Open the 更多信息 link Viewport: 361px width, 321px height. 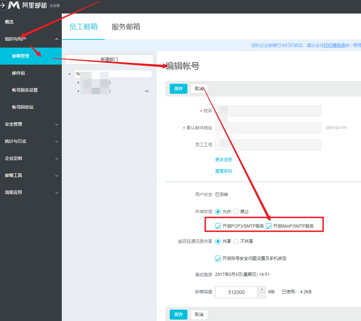click(x=224, y=159)
